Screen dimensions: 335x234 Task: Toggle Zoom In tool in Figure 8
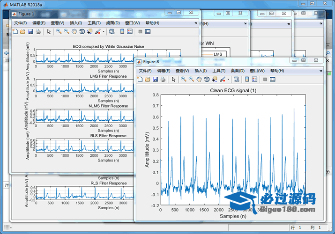point(184,80)
